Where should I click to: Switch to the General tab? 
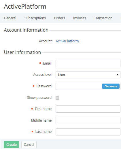(10, 18)
